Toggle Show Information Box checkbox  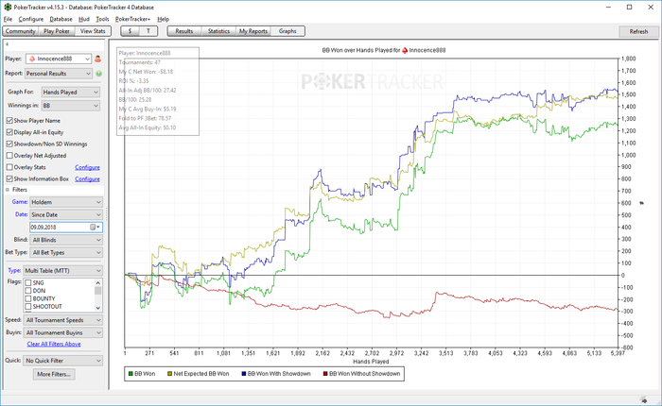[9, 178]
